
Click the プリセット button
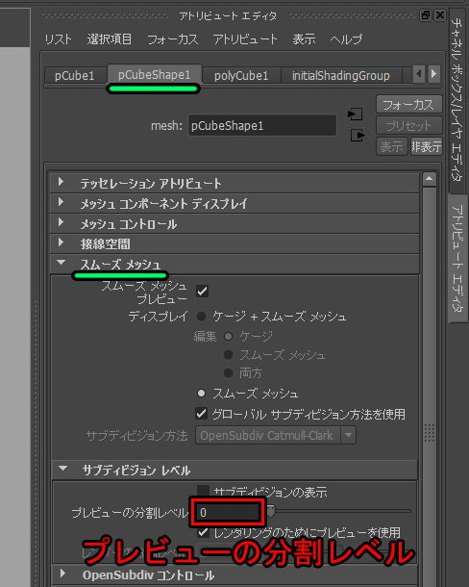[x=408, y=125]
